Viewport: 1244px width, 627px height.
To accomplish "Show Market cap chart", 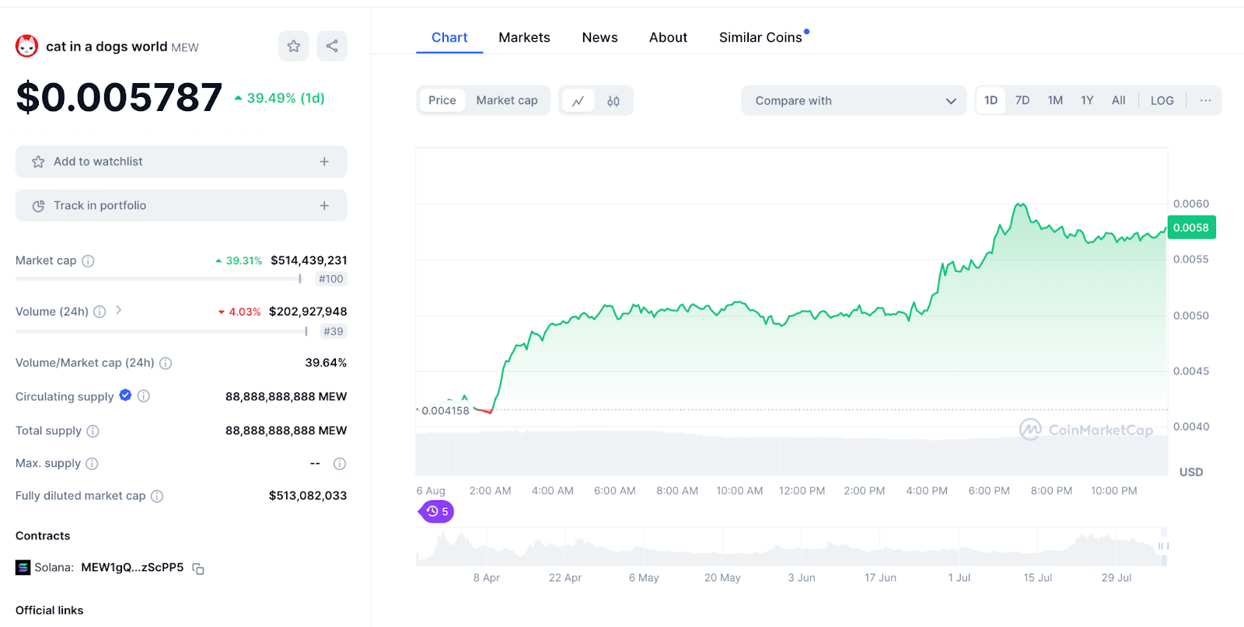I will [507, 100].
